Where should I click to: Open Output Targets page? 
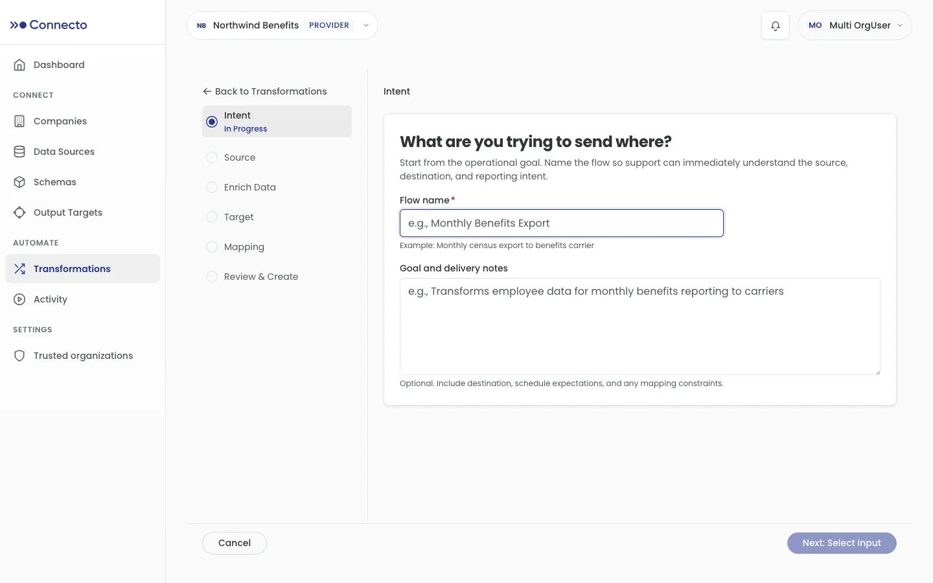82,212
